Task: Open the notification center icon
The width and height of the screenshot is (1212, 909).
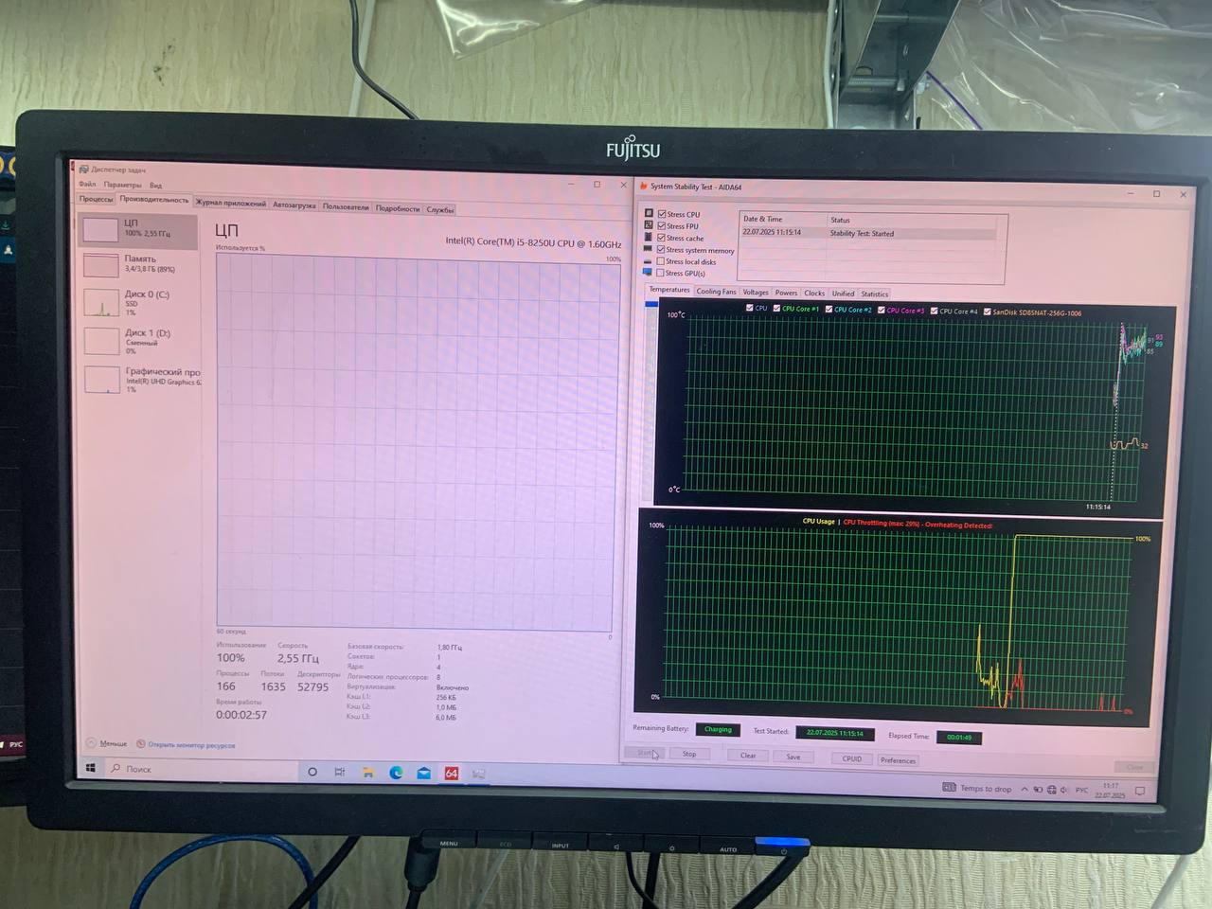Action: [x=1140, y=791]
